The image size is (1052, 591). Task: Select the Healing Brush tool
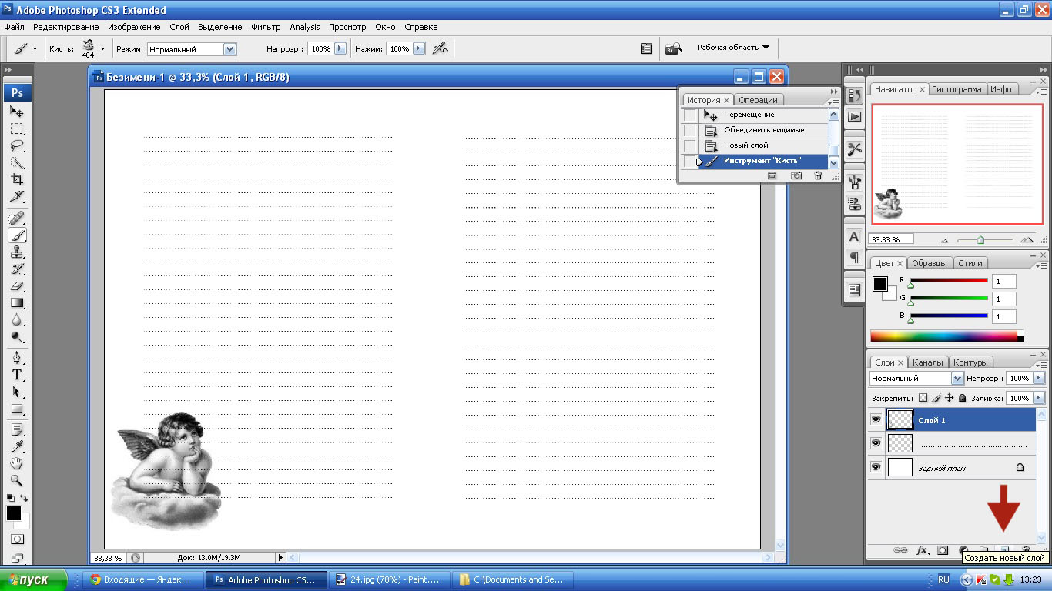(x=17, y=218)
